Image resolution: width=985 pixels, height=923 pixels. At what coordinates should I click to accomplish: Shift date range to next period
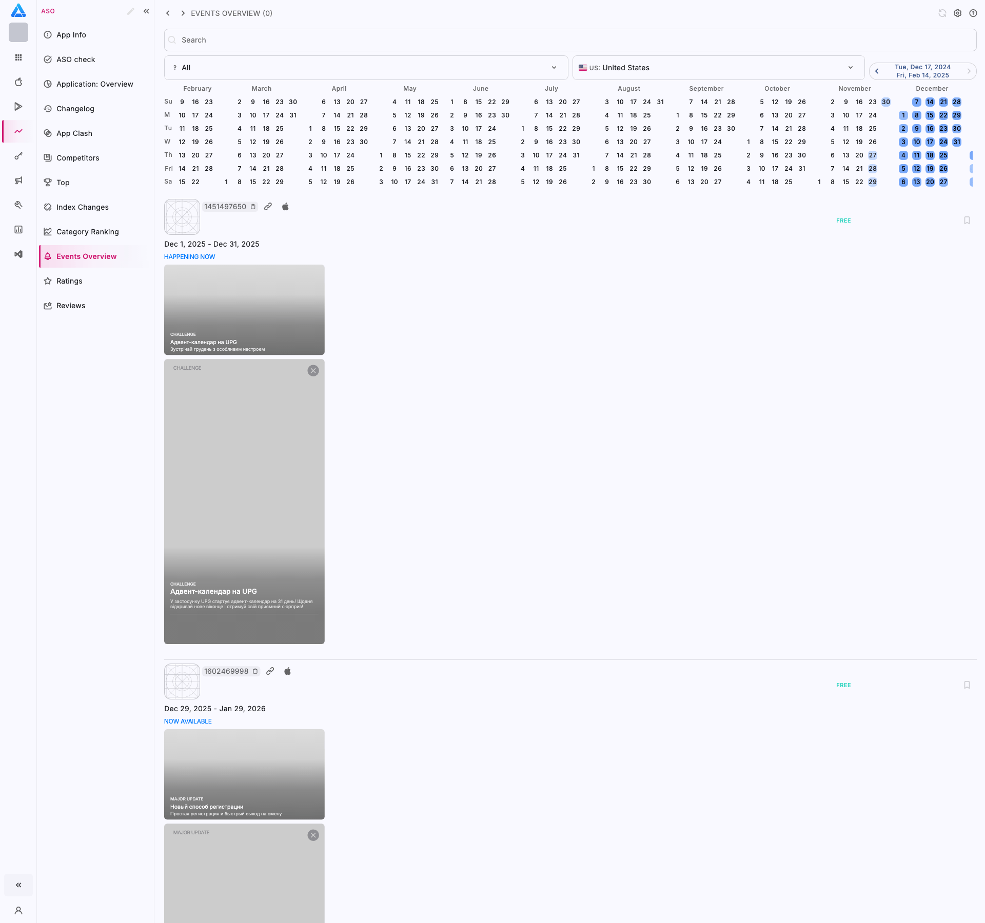pyautogui.click(x=969, y=71)
